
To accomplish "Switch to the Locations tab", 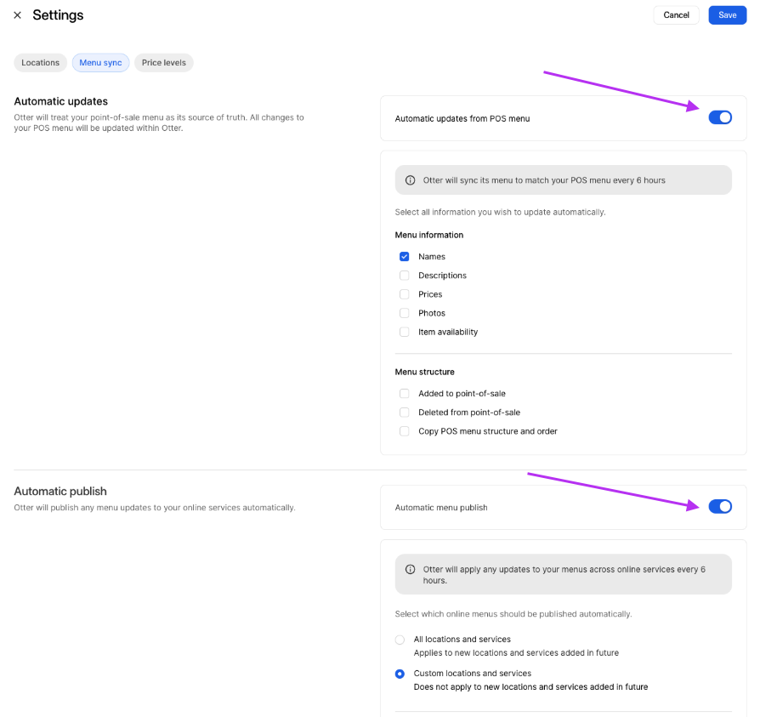I will coord(41,63).
